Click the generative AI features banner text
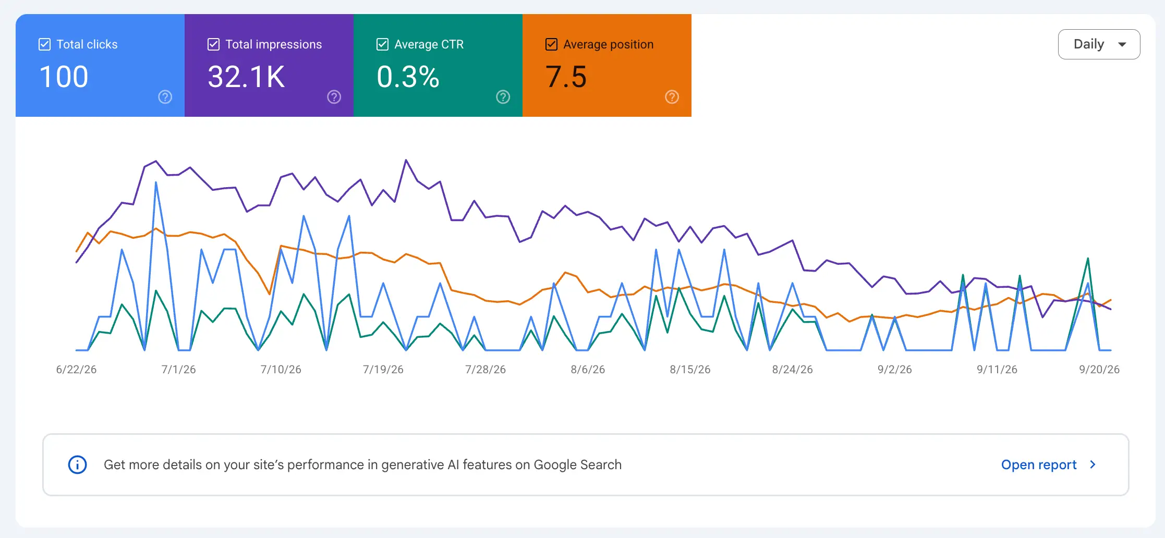This screenshot has width=1165, height=538. 362,464
